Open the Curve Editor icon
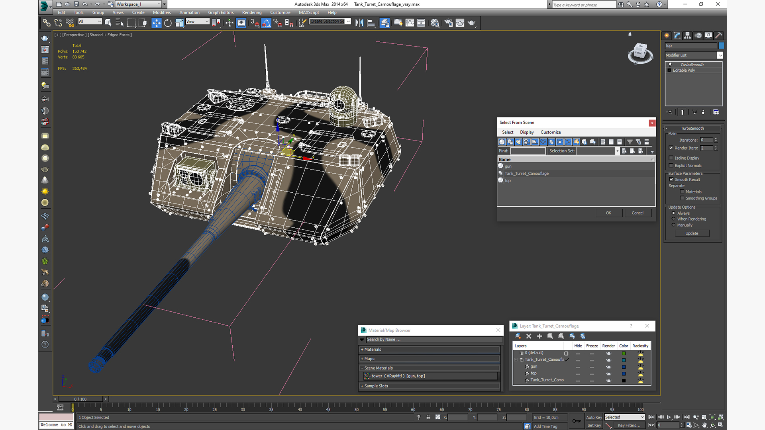Image resolution: width=765 pixels, height=430 pixels. tap(410, 23)
